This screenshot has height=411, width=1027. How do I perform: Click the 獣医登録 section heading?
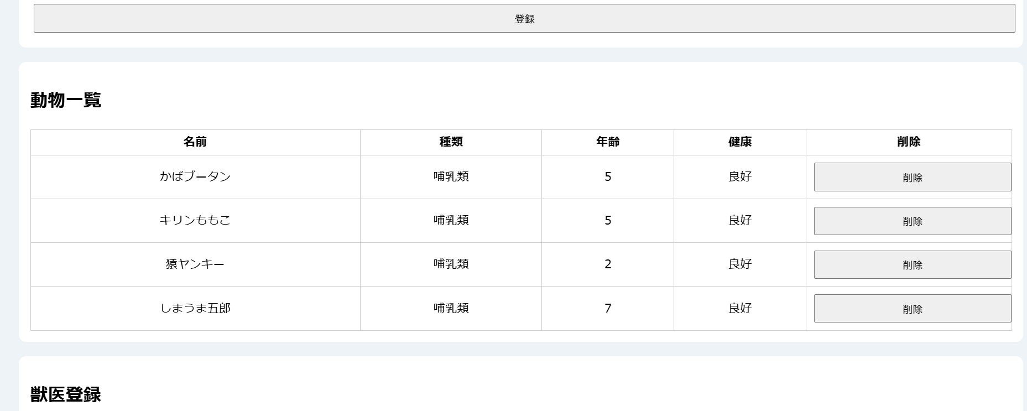pyautogui.click(x=66, y=394)
